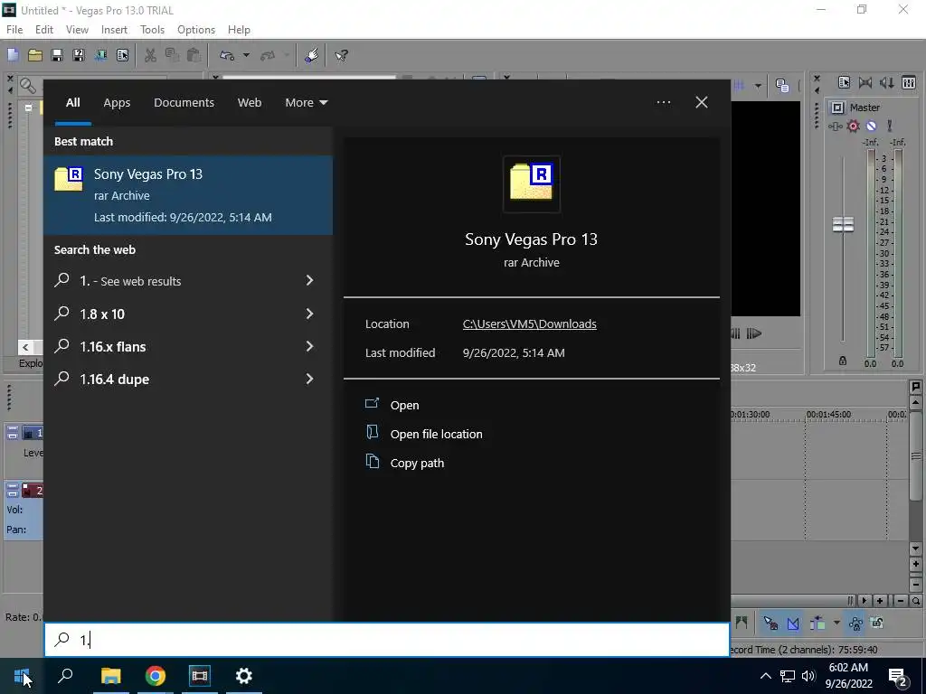The width and height of the screenshot is (926, 694).
Task: Click the Master bus square icon
Action: coord(837,108)
